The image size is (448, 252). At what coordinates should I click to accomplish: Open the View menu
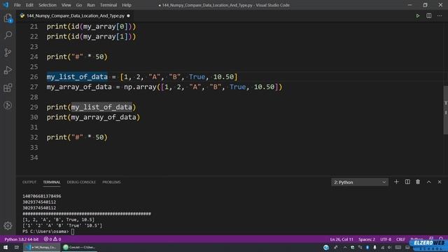pos(66,5)
